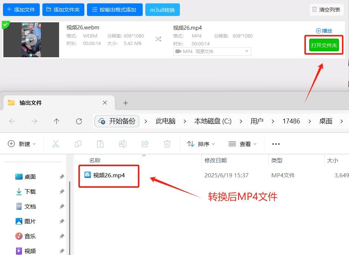Refresh the folder view with the reload icon
Image resolution: width=349 pixels, height=255 pixels.
coord(79,121)
